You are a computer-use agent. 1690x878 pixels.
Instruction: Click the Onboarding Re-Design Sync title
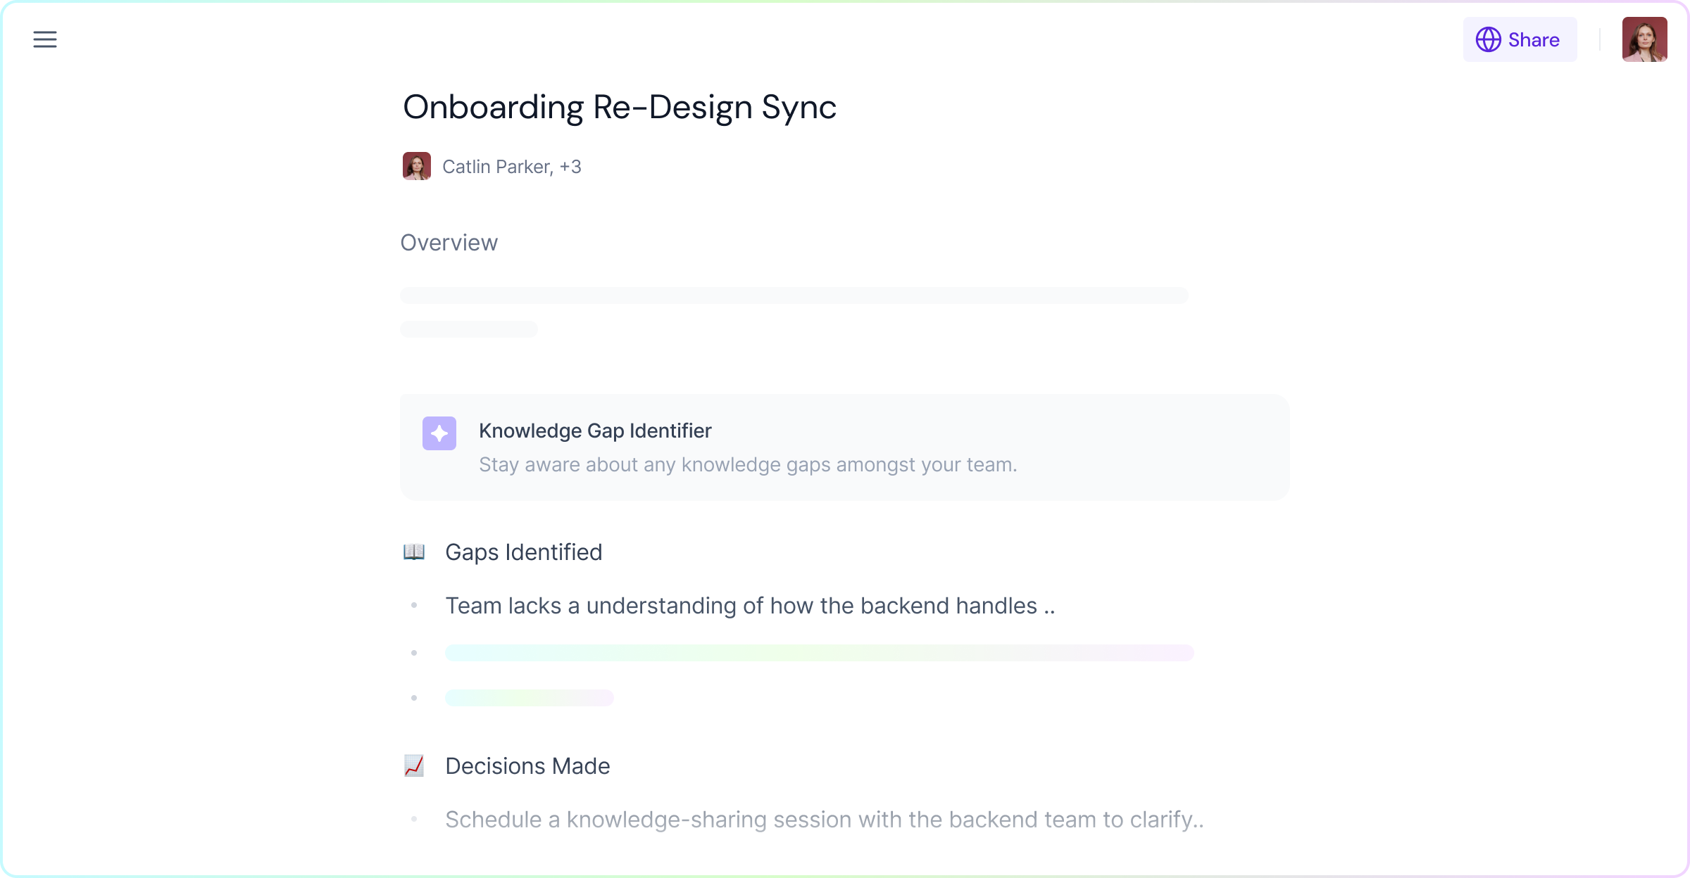(x=619, y=107)
